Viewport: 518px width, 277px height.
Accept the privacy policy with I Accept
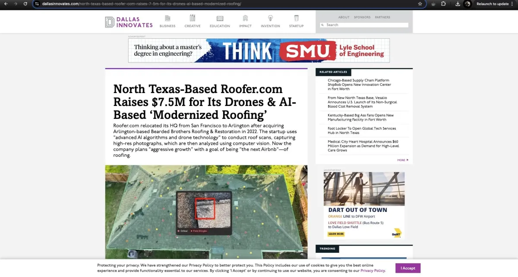point(408,268)
